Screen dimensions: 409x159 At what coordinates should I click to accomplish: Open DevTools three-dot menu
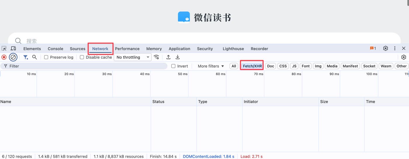point(395,48)
